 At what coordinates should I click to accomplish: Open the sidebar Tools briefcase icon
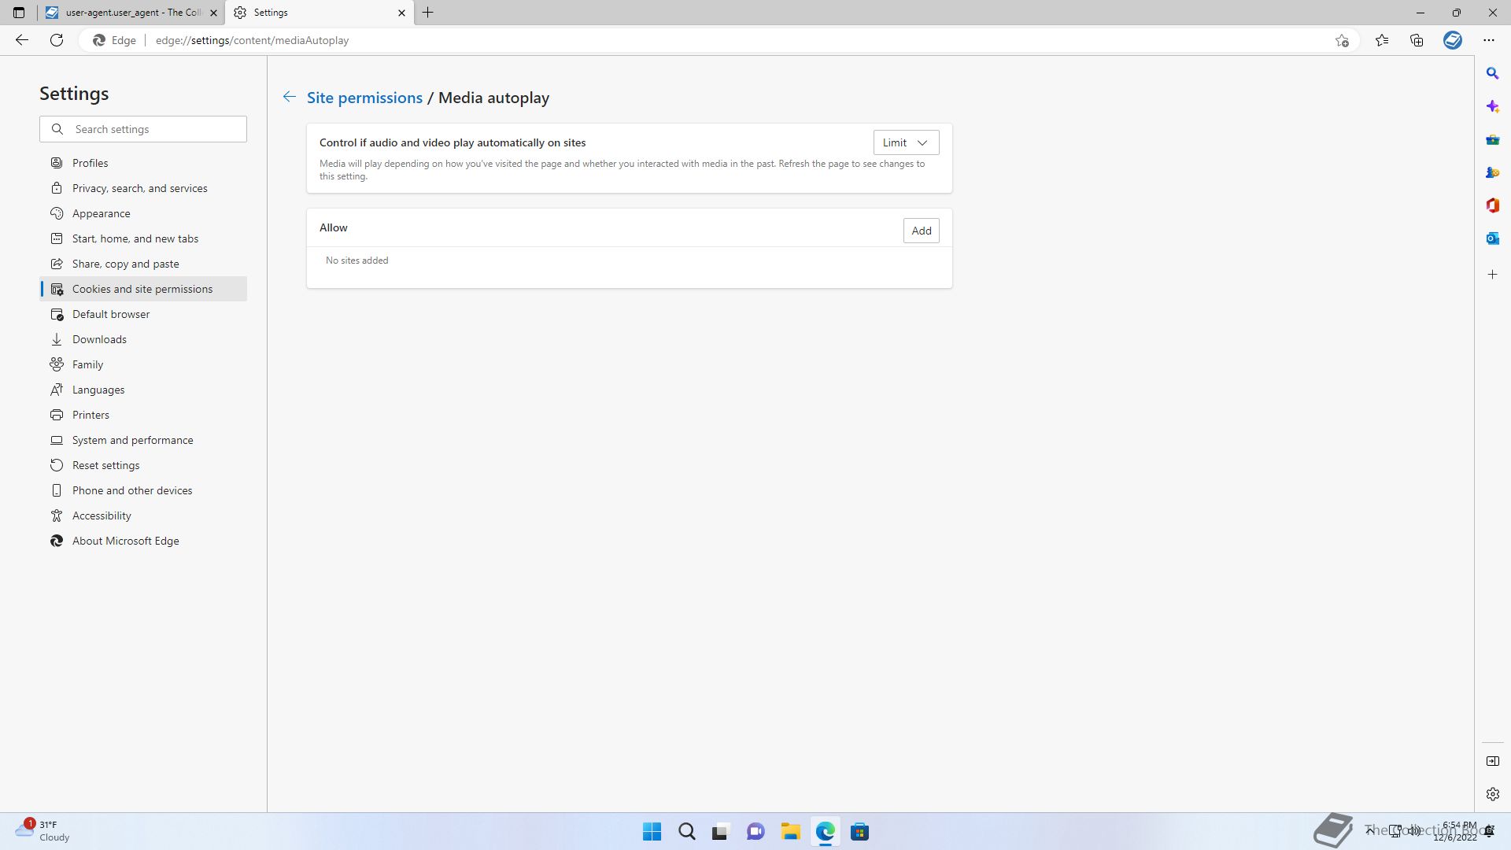pos(1493,139)
